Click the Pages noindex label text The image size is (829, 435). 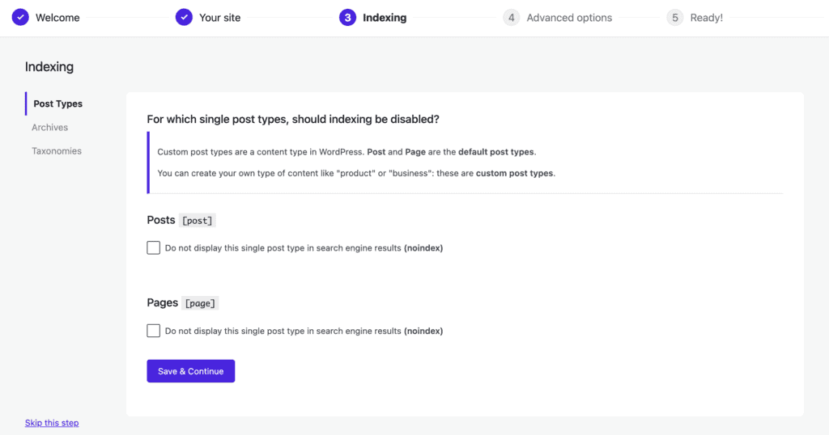pos(304,331)
